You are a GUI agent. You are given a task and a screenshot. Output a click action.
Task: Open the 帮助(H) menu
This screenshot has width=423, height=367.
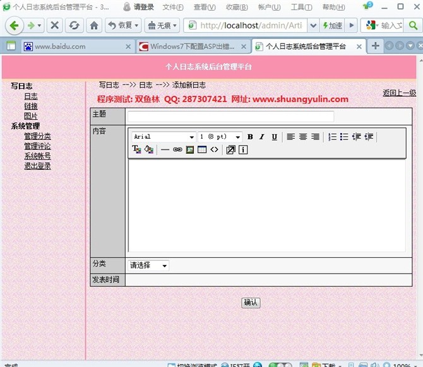pyautogui.click(x=334, y=8)
